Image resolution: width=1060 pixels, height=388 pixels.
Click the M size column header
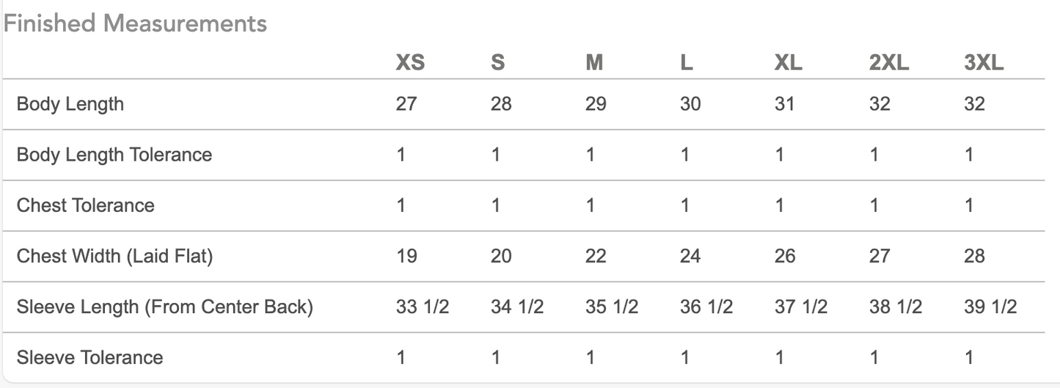[x=594, y=63]
